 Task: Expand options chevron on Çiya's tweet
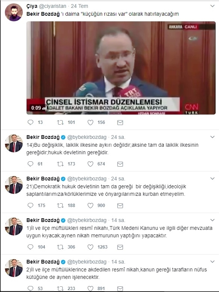point(212,6)
